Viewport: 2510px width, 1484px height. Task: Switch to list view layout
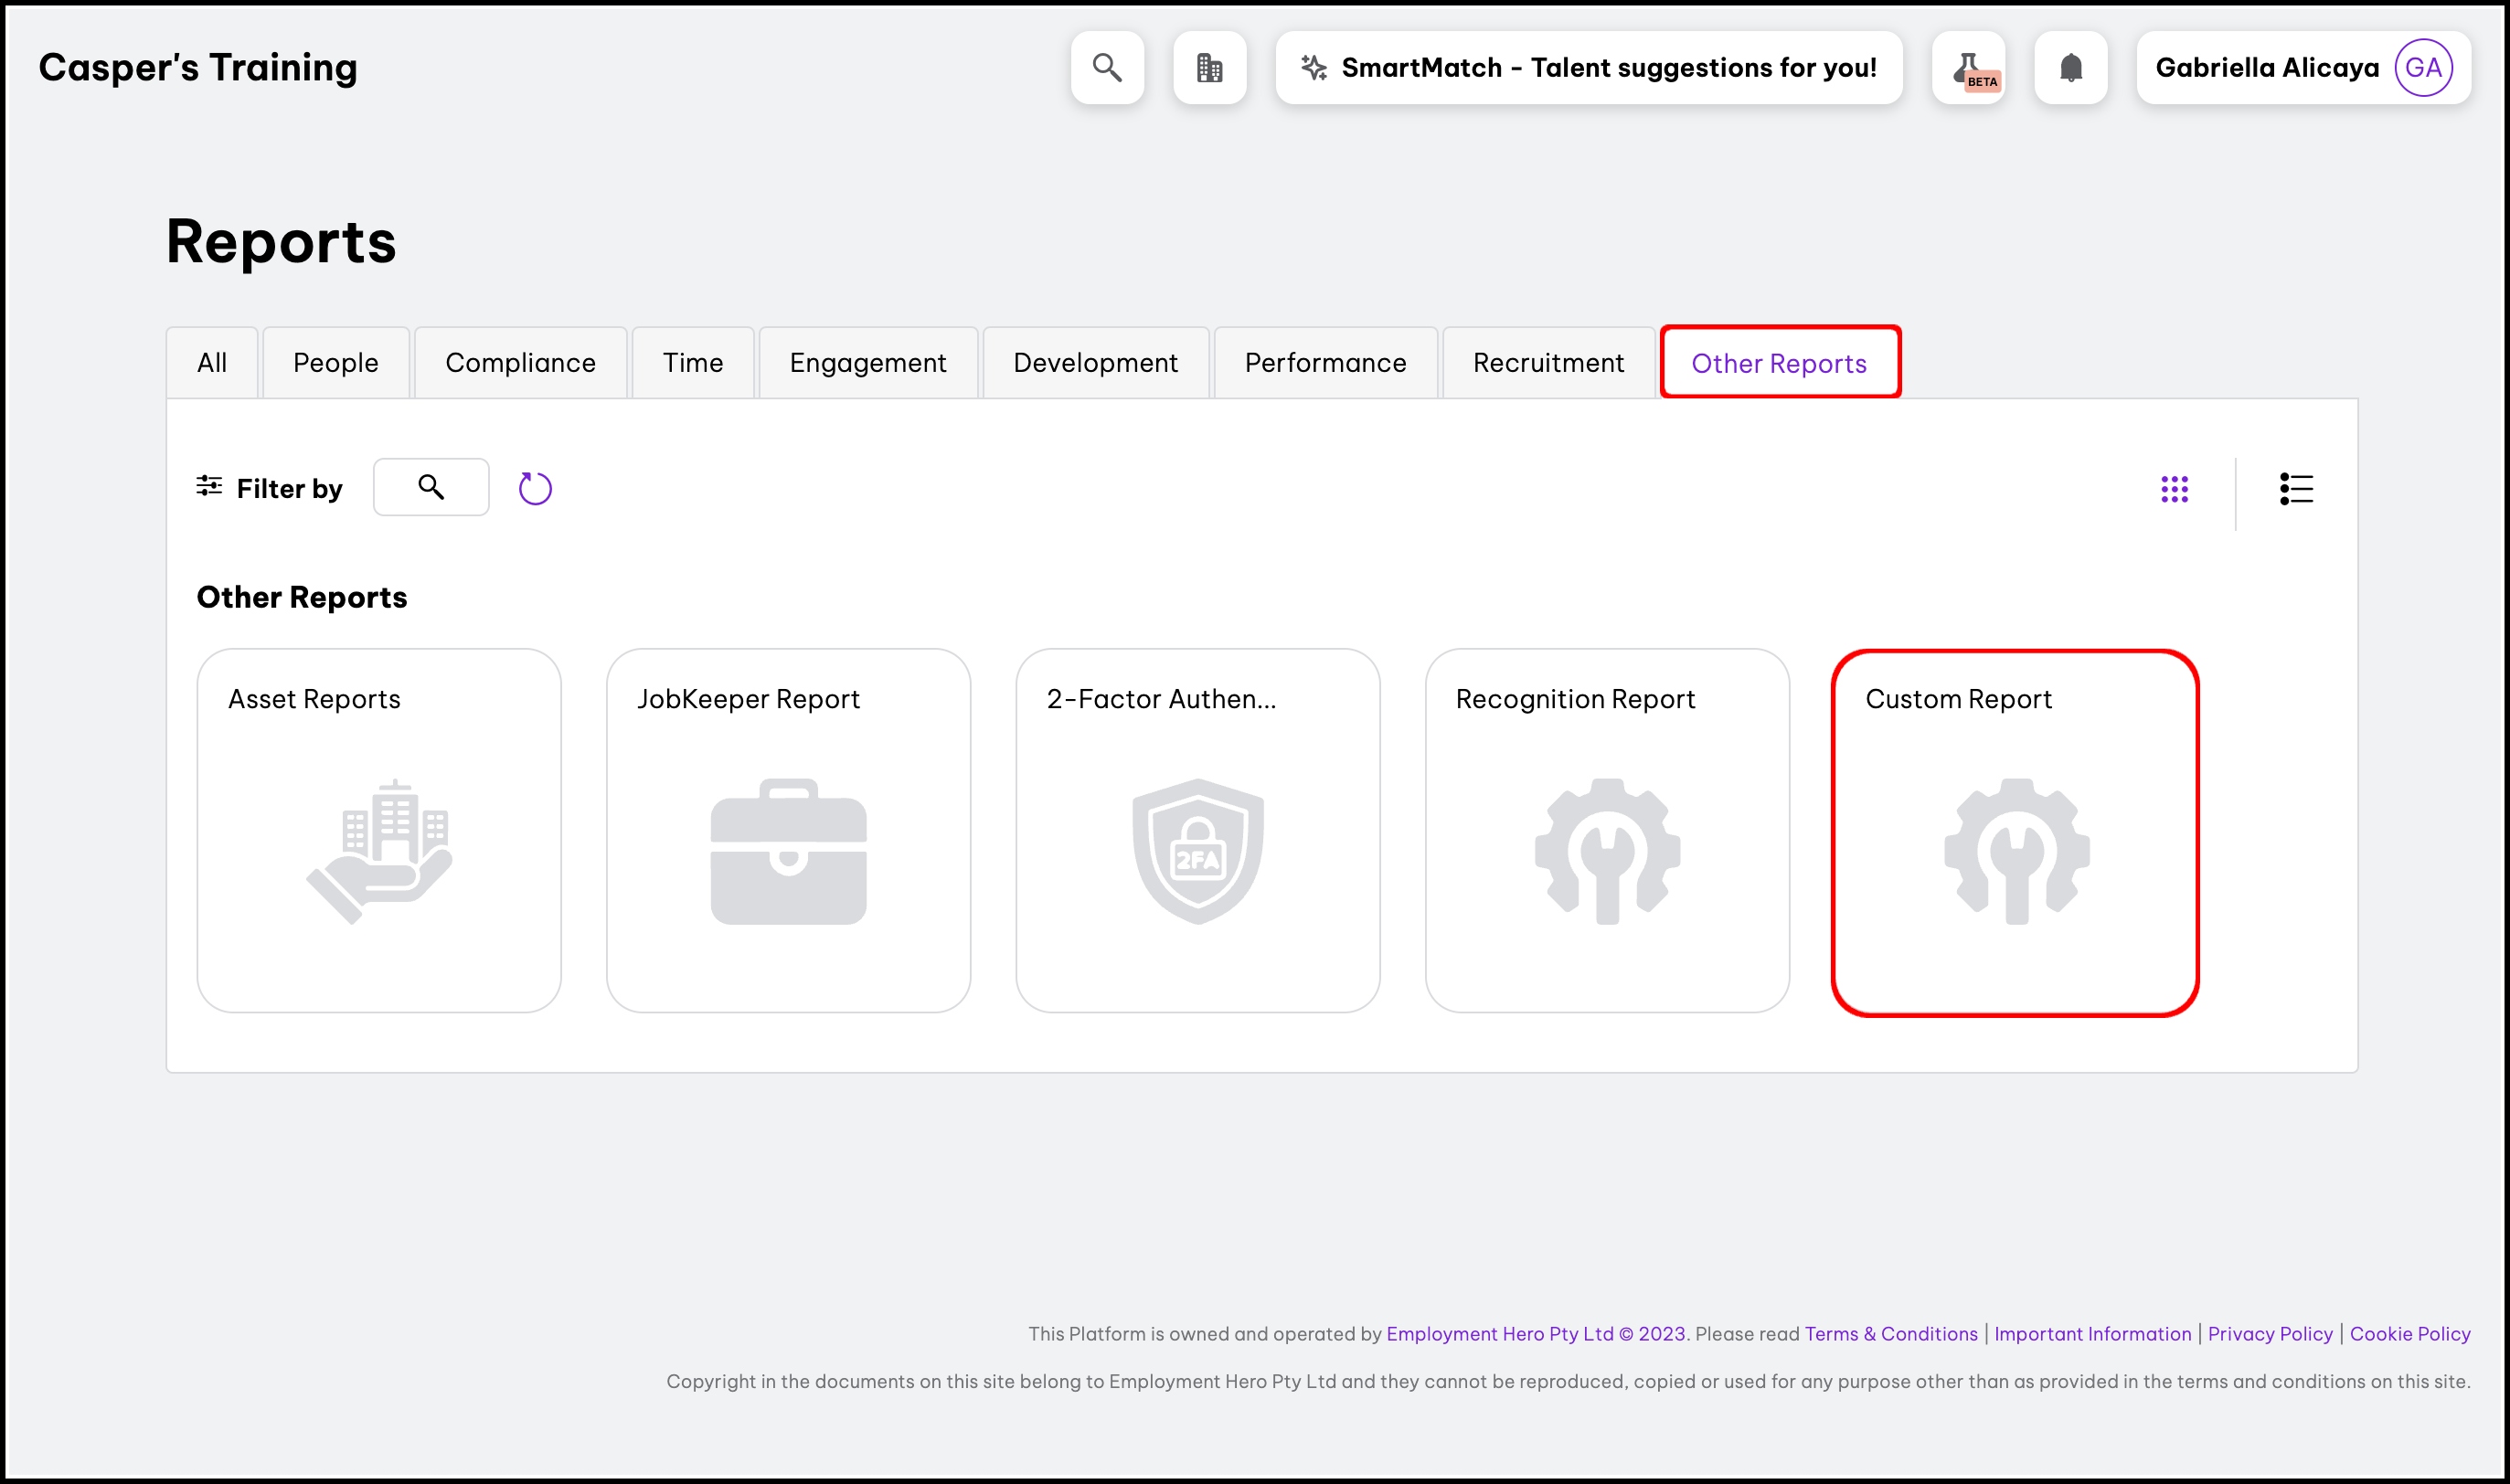pos(2296,489)
